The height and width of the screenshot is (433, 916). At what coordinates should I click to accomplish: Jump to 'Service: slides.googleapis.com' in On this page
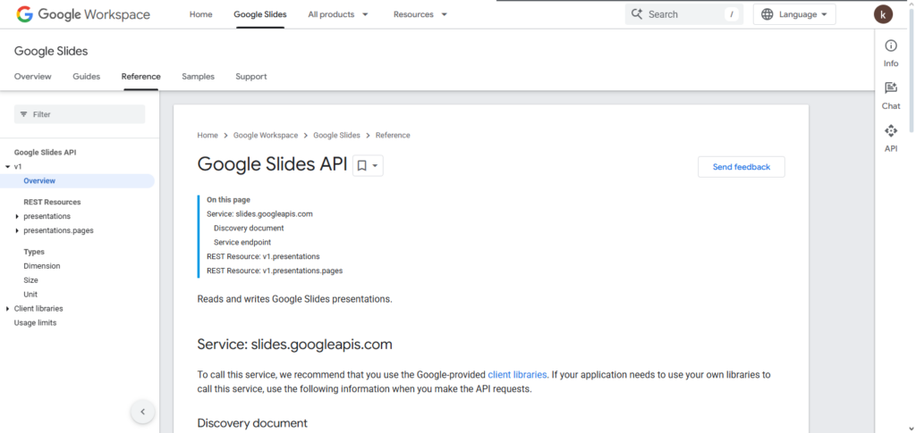[259, 214]
